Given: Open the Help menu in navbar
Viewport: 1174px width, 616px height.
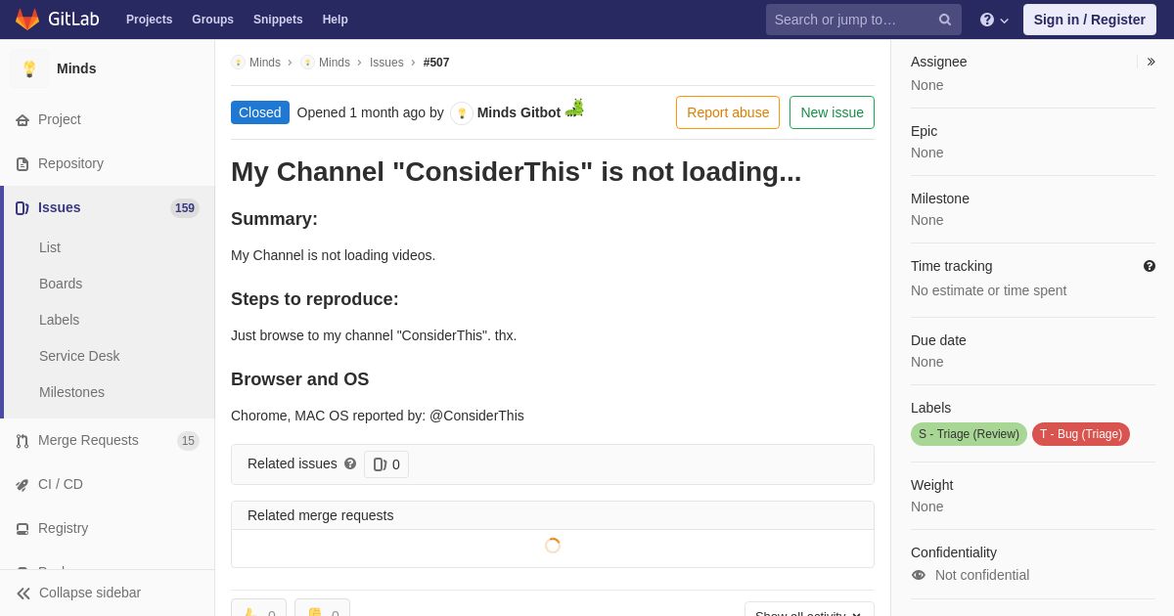Looking at the screenshot, I should click(336, 20).
